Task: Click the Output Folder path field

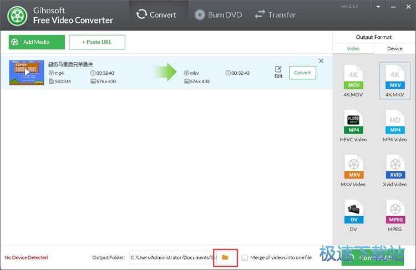Action: [173, 258]
